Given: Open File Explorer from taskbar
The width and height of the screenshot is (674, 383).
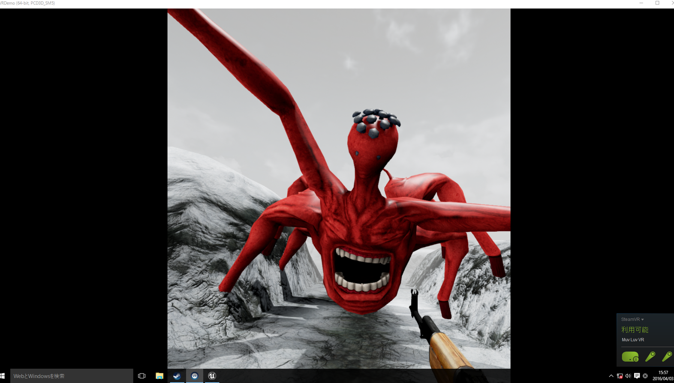Looking at the screenshot, I should pyautogui.click(x=159, y=376).
